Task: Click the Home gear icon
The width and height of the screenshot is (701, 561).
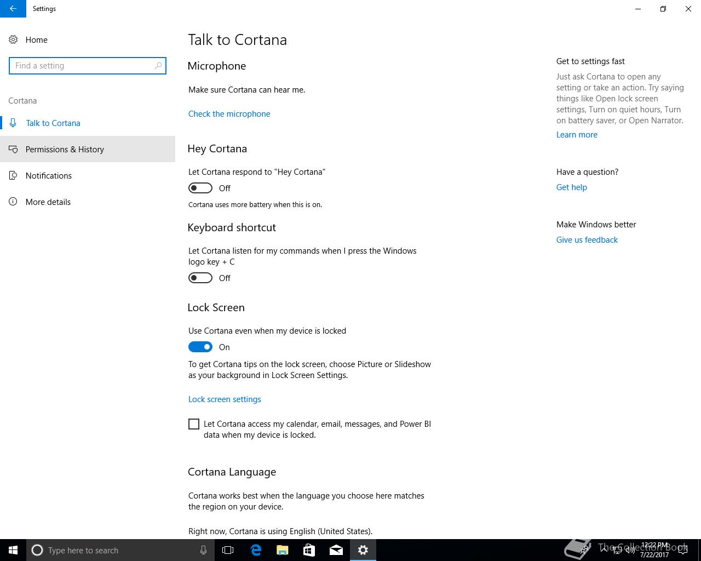Action: pos(13,40)
